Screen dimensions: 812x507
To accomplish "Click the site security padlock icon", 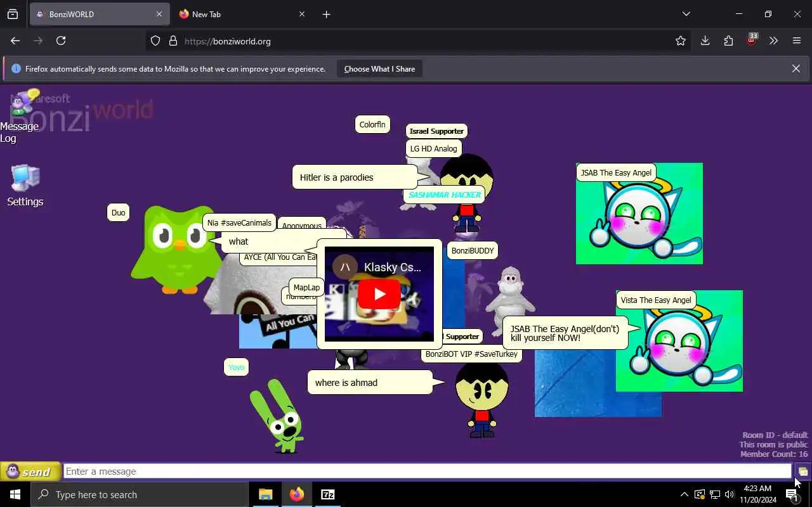I will (x=173, y=41).
